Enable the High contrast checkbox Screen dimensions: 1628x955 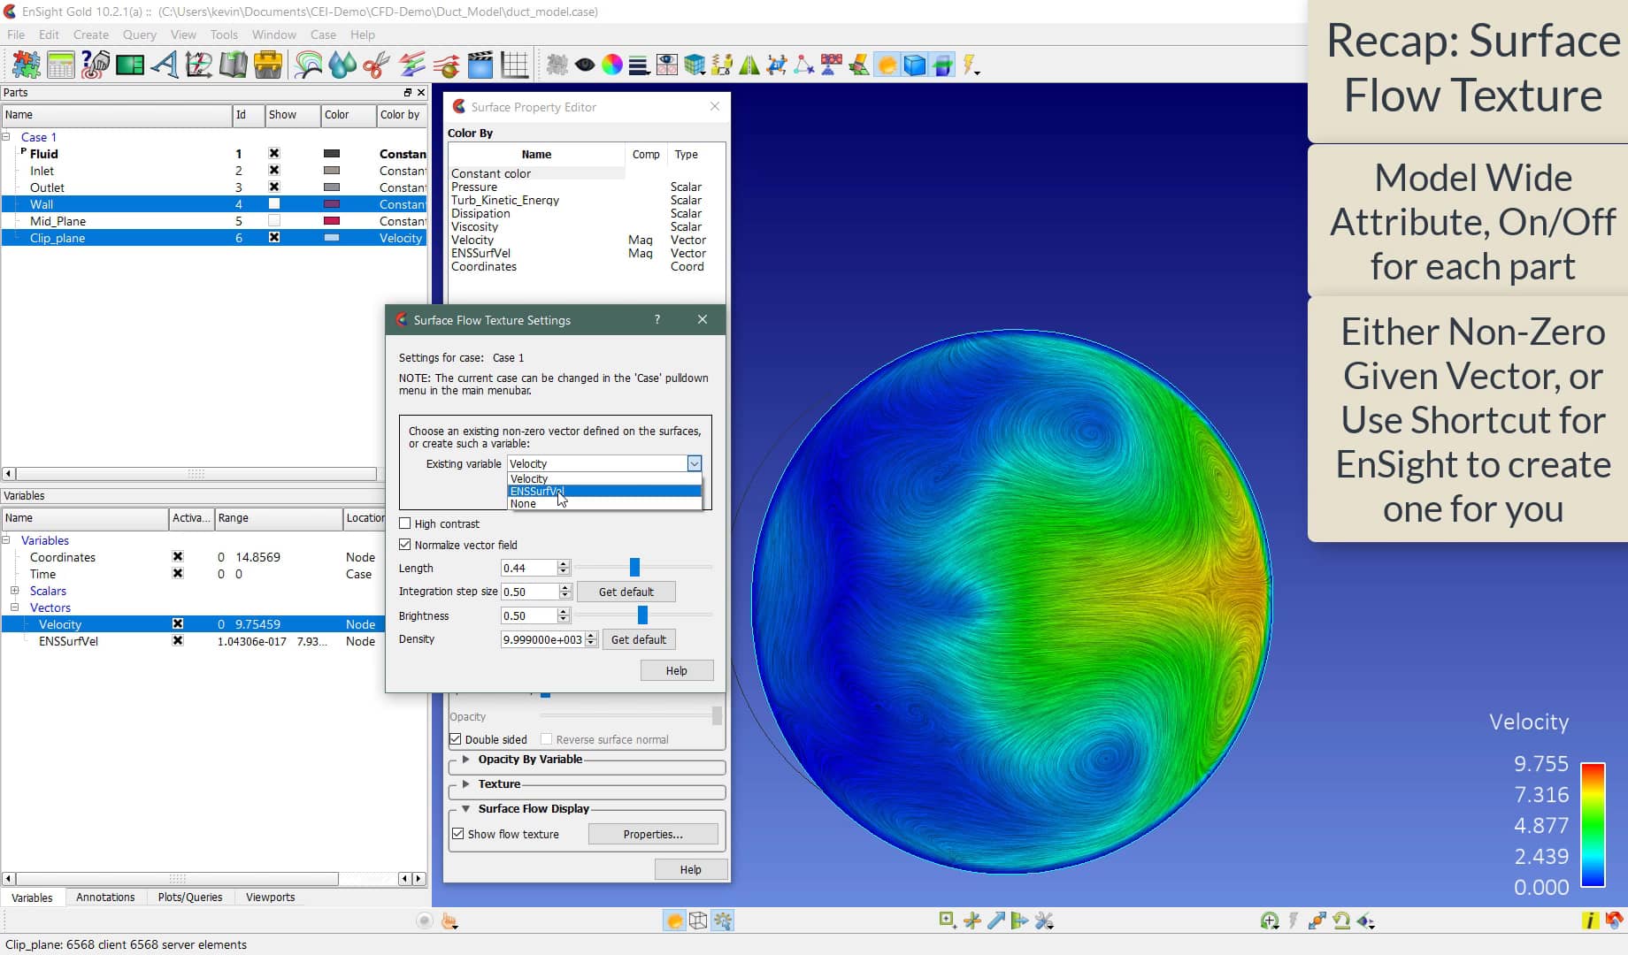pyautogui.click(x=404, y=523)
